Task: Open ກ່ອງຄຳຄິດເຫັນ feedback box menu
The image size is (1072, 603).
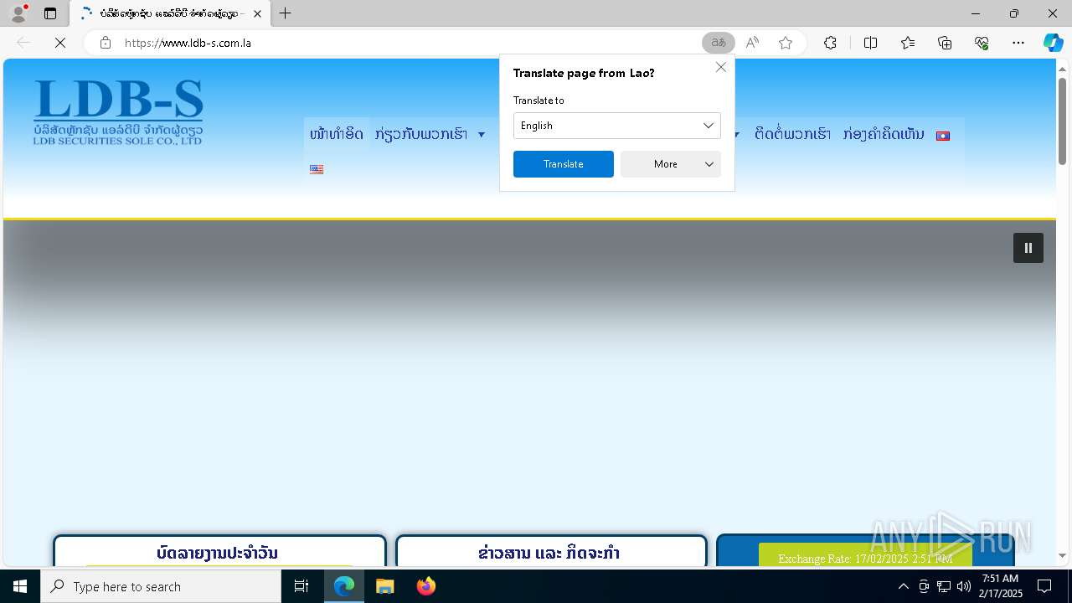Action: coord(884,134)
